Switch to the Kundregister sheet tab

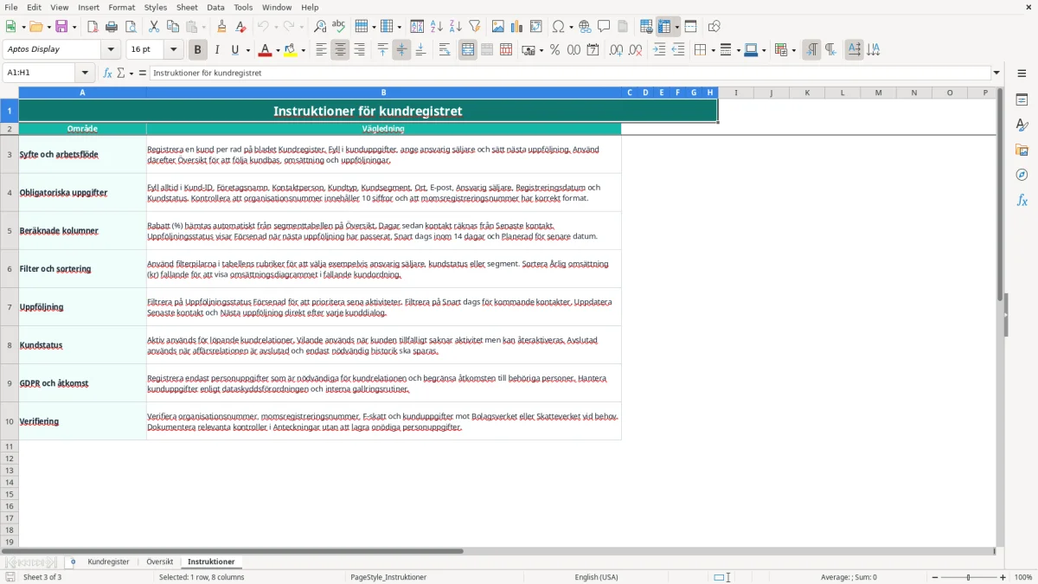point(108,562)
